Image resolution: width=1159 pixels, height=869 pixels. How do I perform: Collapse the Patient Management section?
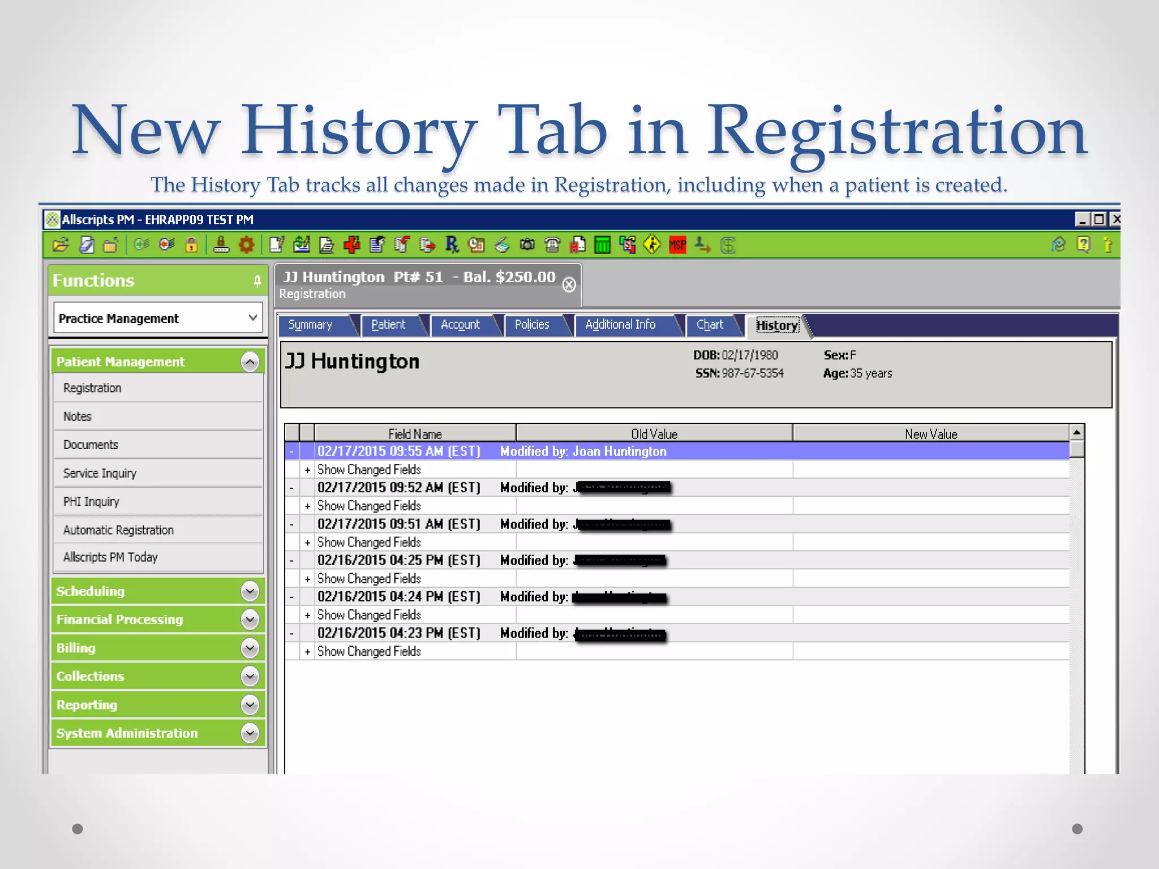250,362
